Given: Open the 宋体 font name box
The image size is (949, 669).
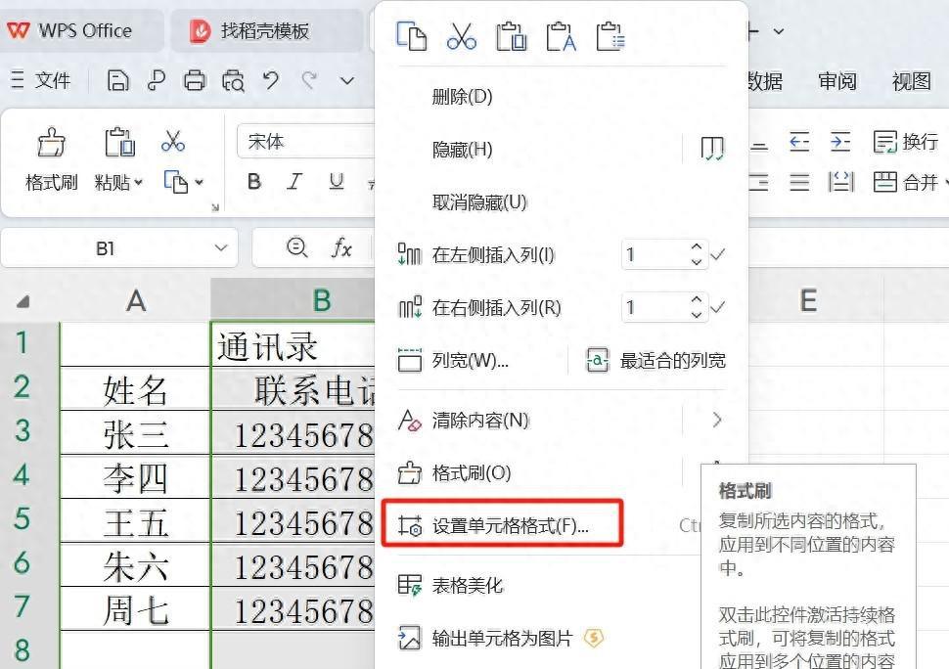Looking at the screenshot, I should 305,142.
